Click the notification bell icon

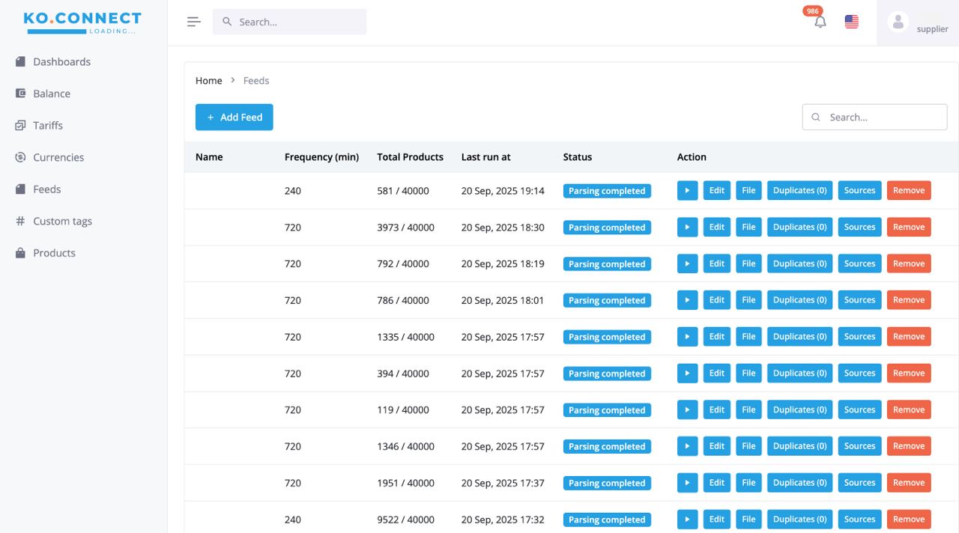(820, 22)
